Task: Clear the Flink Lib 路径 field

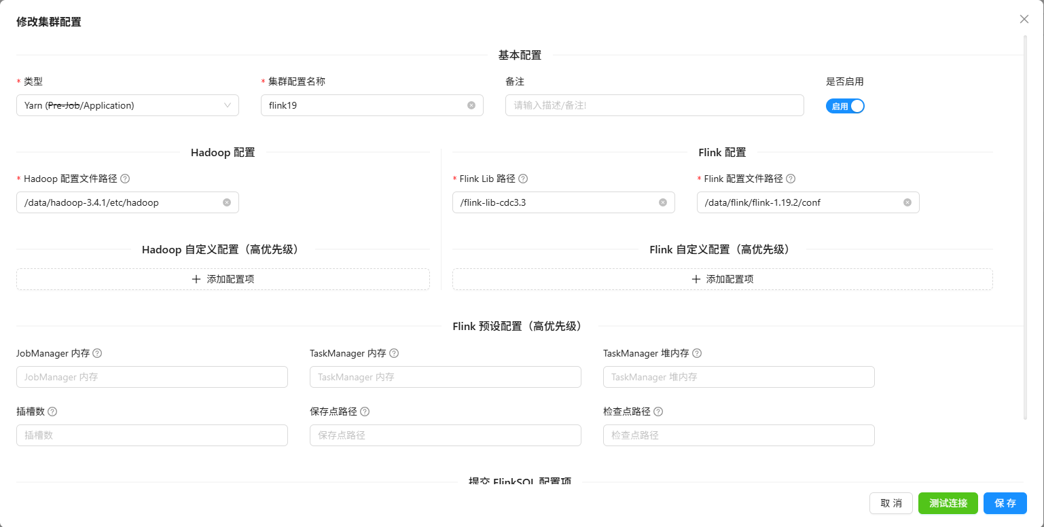Action: (x=663, y=202)
